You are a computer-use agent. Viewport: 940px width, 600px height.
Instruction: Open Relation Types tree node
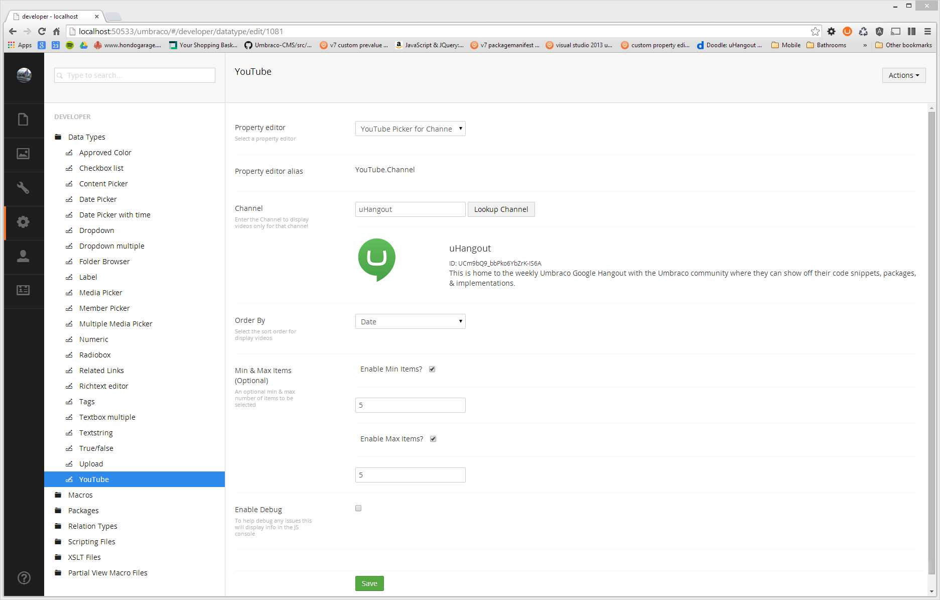(92, 526)
